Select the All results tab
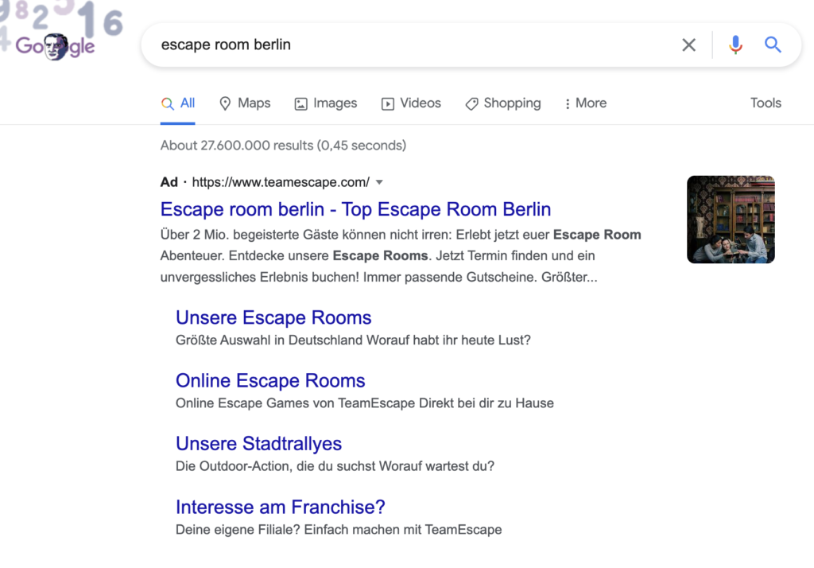 coord(177,103)
